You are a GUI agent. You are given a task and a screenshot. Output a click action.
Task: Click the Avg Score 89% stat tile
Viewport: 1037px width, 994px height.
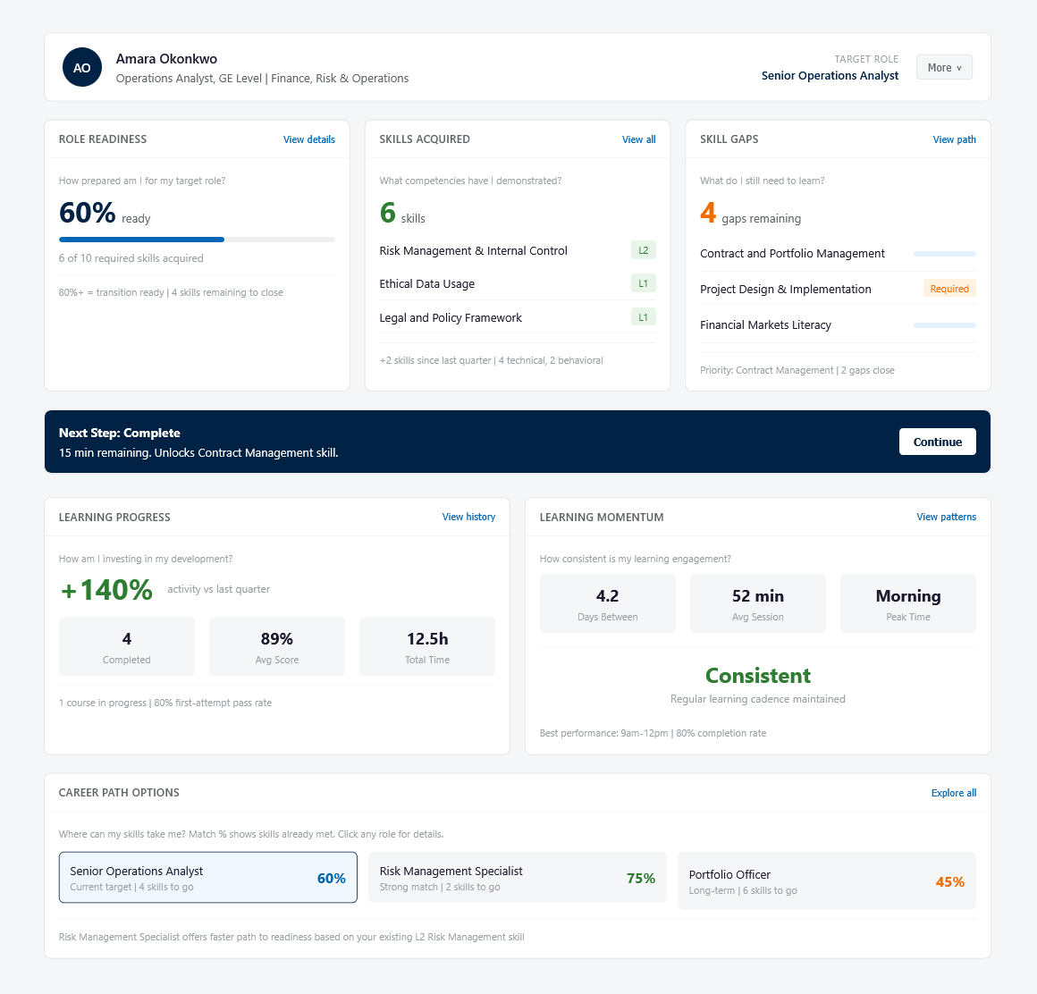pyautogui.click(x=277, y=646)
